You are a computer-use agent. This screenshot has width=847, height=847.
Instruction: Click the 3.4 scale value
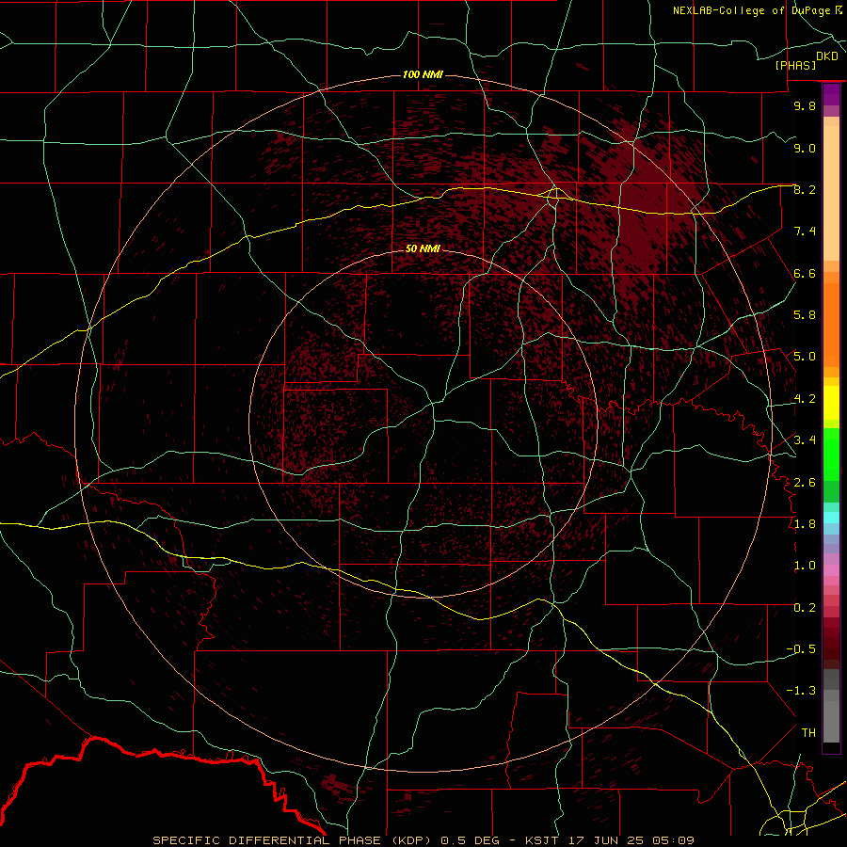(x=805, y=440)
